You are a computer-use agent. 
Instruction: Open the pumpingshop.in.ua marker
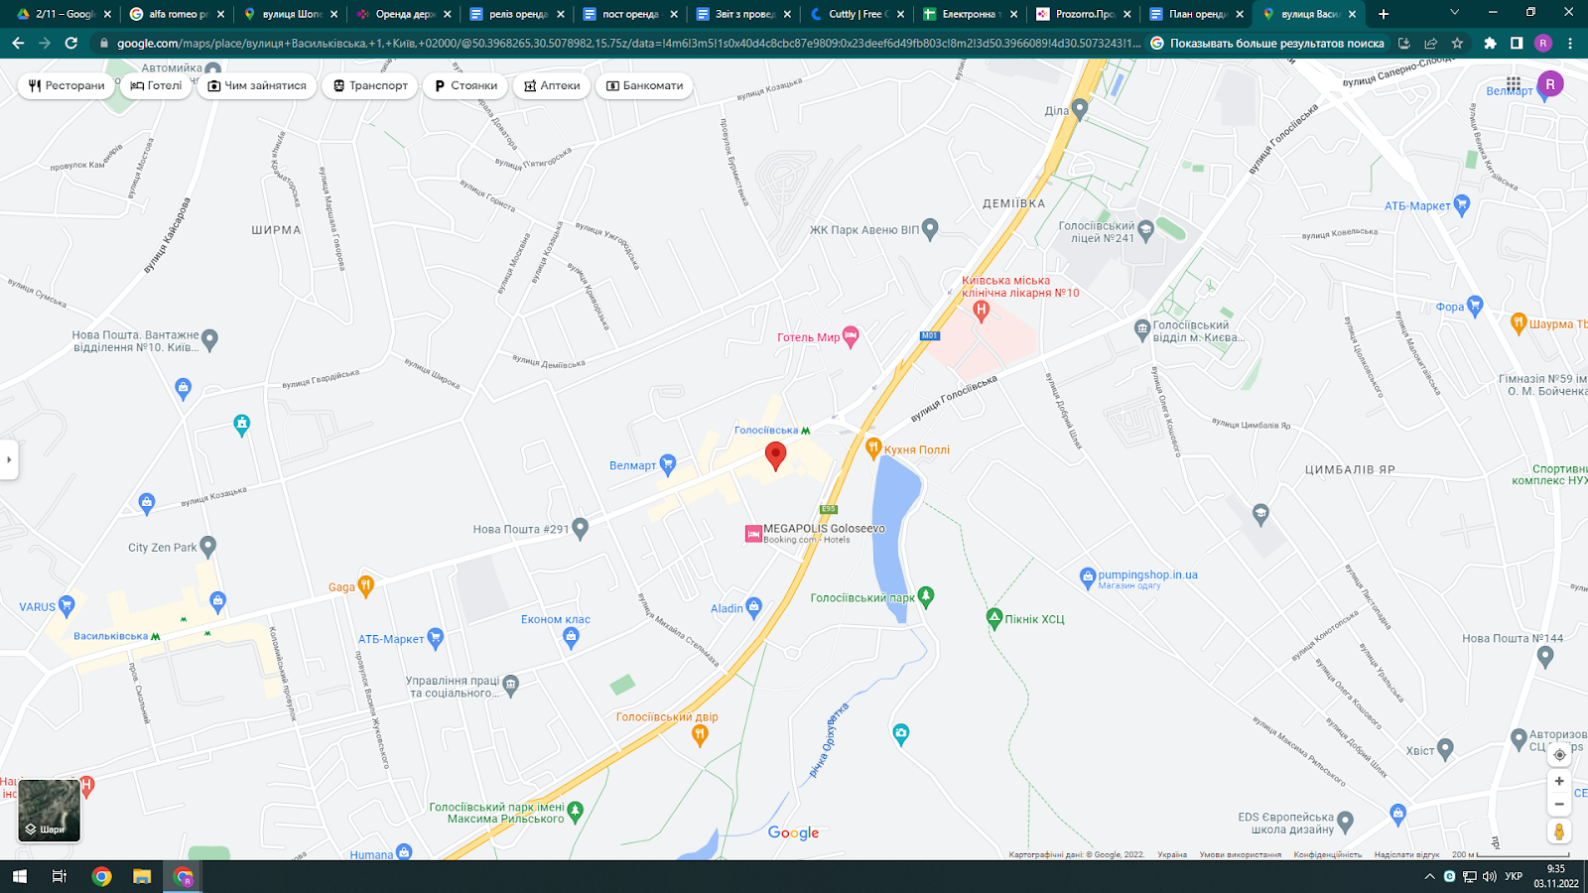tap(1087, 576)
